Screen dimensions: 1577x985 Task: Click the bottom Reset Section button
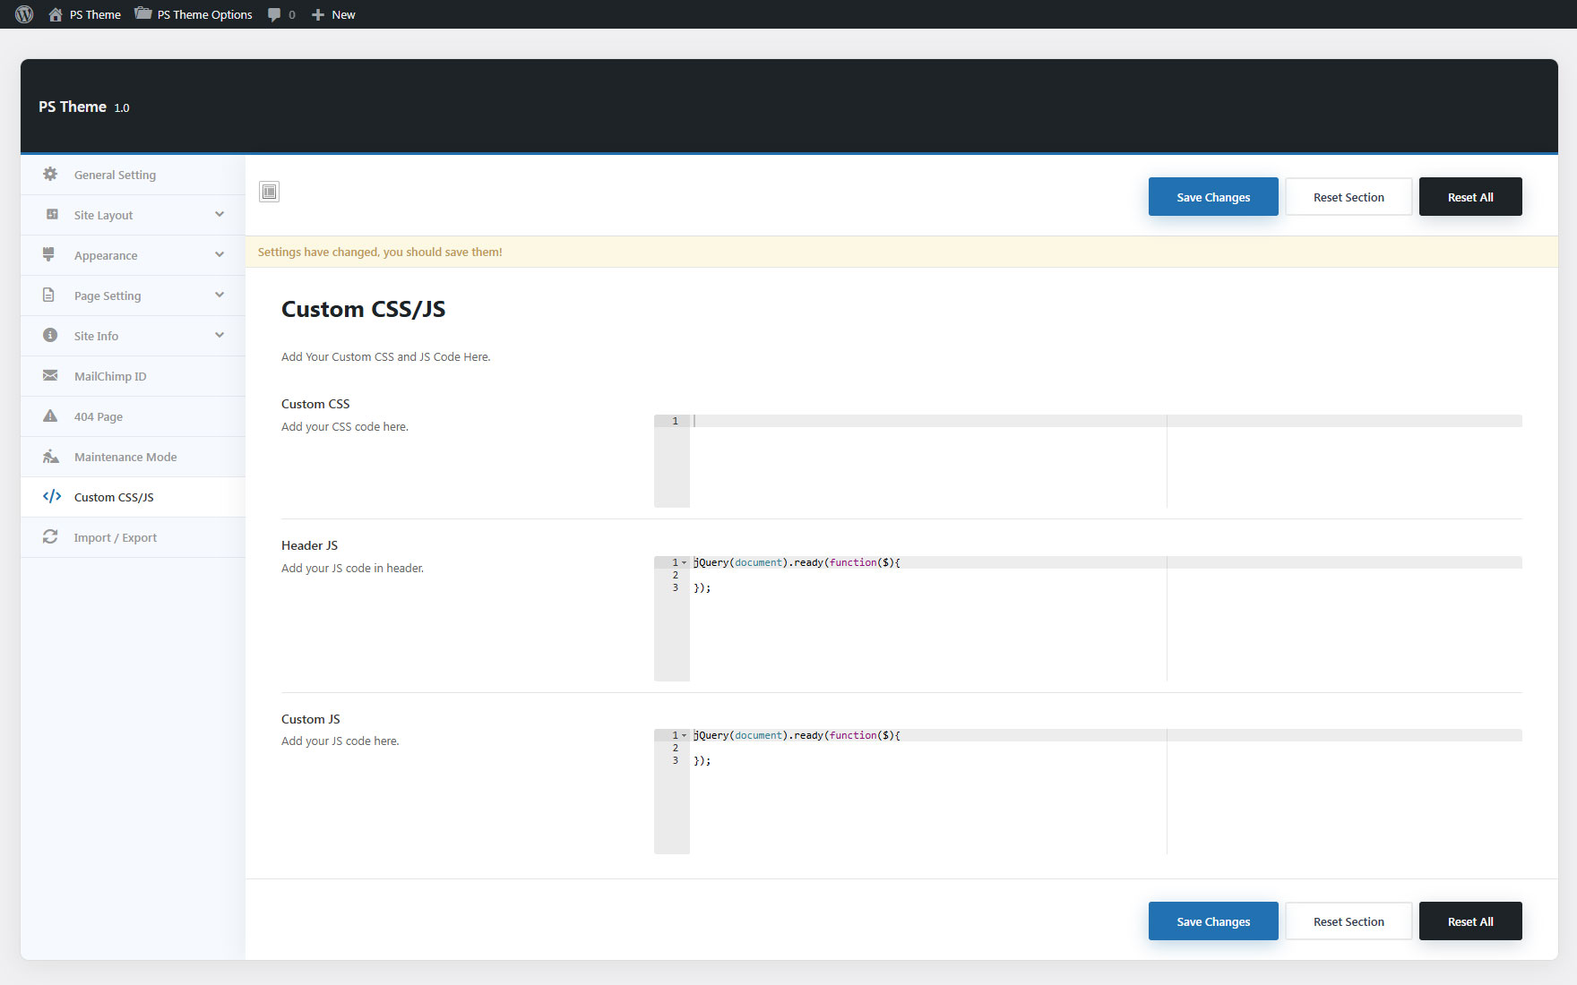(1349, 921)
